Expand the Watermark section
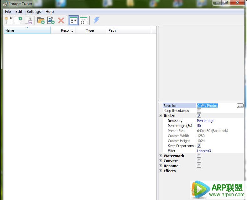Screen dimensions: 247x200 pos(160,156)
